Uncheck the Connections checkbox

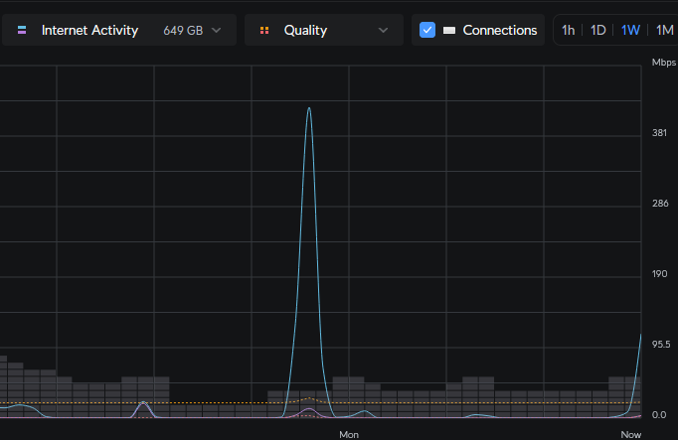(427, 30)
